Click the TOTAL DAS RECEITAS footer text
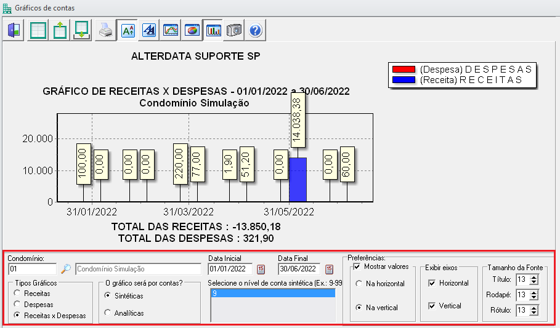The height and width of the screenshot is (328, 560). click(x=196, y=226)
